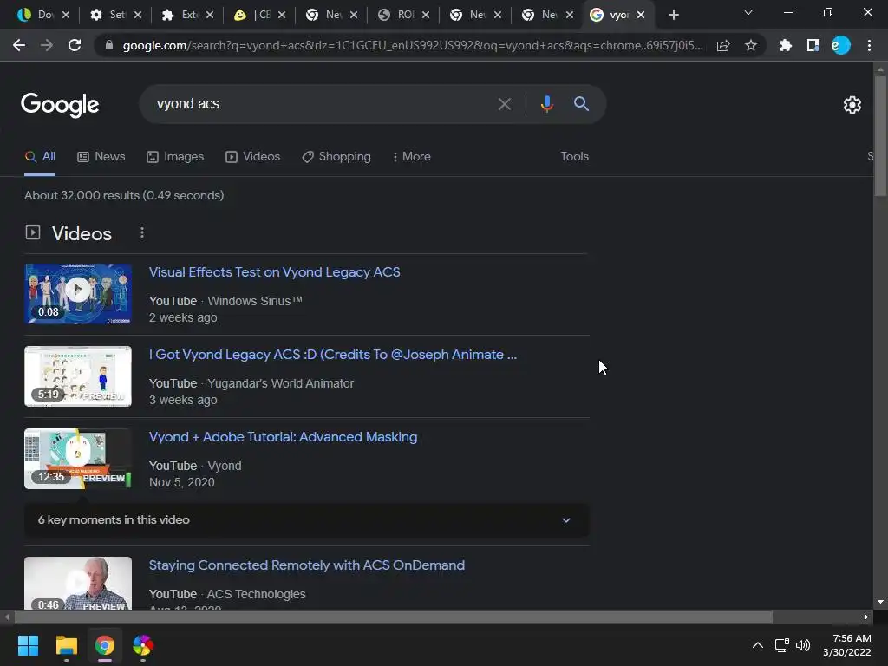The width and height of the screenshot is (888, 666).
Task: Open Staying Connected Remotely with ACS OnDemand
Action: pyautogui.click(x=306, y=565)
